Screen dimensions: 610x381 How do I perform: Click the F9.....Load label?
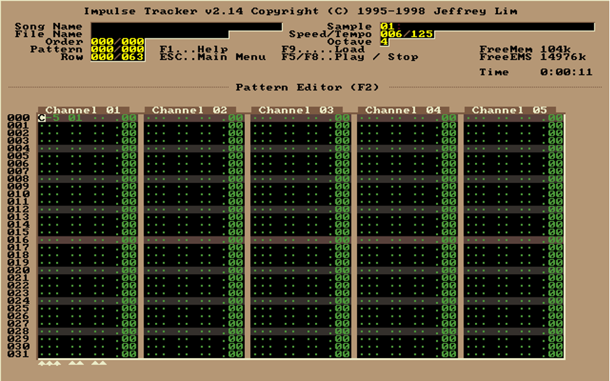tap(323, 49)
